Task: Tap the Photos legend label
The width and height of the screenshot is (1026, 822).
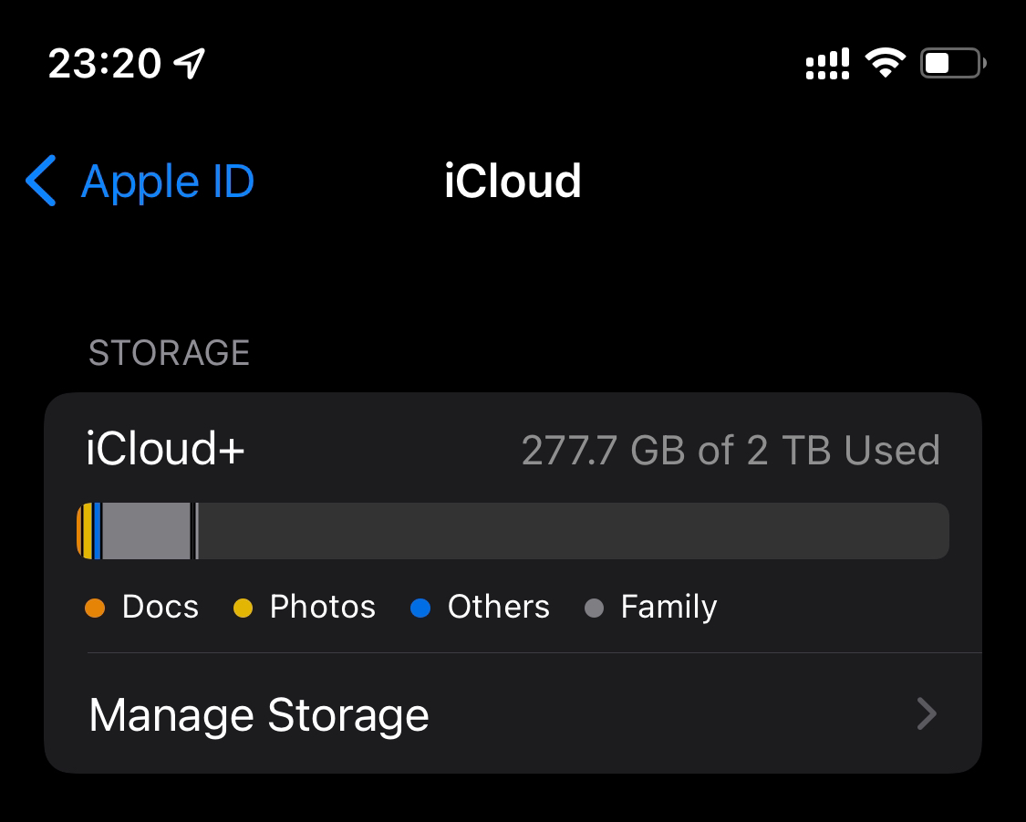Action: [x=323, y=607]
